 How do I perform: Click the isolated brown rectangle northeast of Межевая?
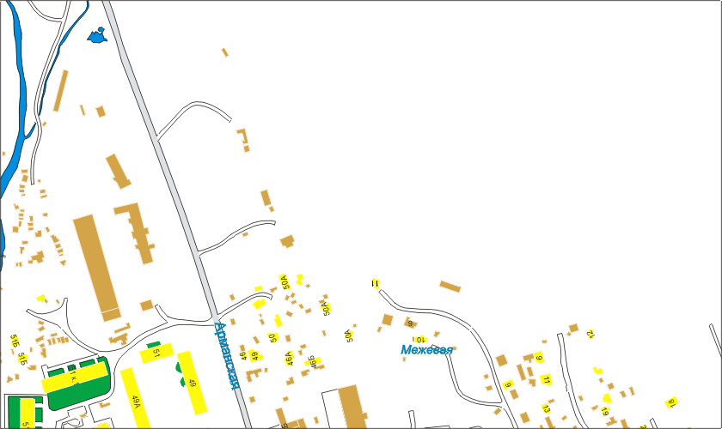coord(450,286)
